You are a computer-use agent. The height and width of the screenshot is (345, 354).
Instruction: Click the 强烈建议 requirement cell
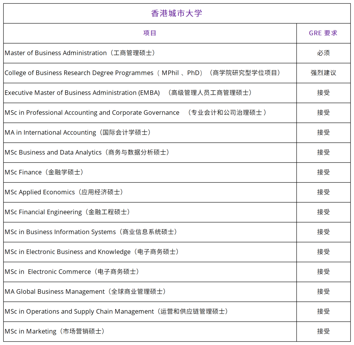pos(323,73)
